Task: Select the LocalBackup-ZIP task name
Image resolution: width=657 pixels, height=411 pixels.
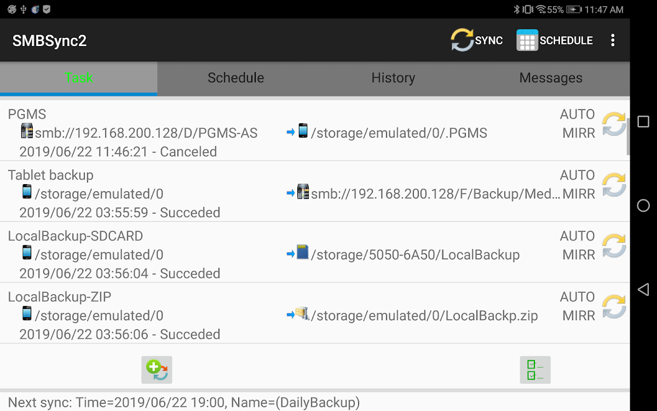Action: coord(60,296)
